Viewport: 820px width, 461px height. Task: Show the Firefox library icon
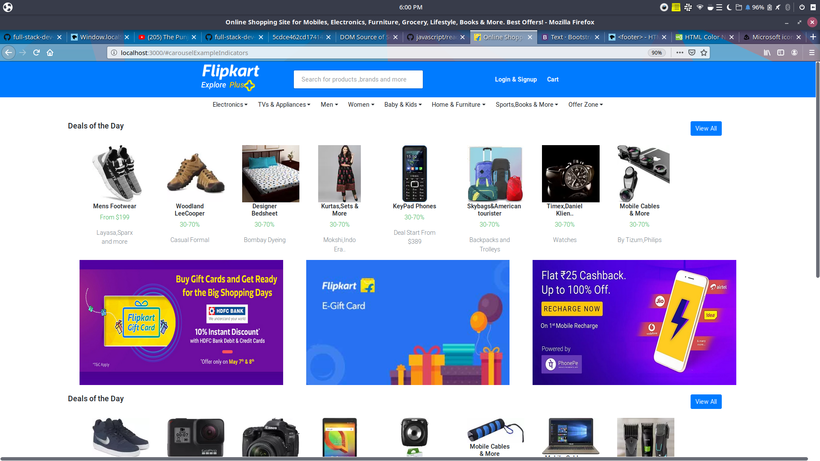(x=767, y=53)
